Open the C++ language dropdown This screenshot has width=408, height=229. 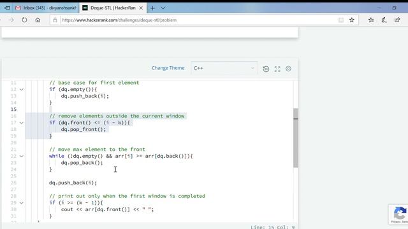(224, 68)
